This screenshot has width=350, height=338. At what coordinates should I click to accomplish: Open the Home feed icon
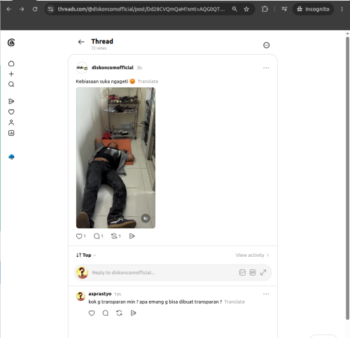tap(11, 64)
